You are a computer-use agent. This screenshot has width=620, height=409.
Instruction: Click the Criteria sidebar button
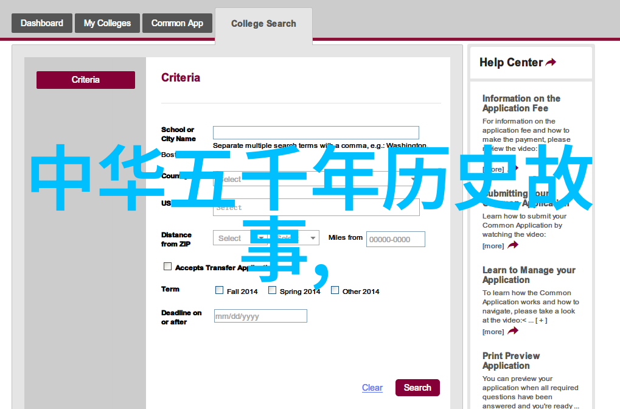click(86, 80)
